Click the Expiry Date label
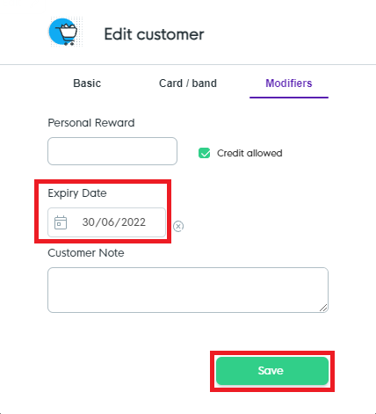376x414 pixels. coord(77,193)
